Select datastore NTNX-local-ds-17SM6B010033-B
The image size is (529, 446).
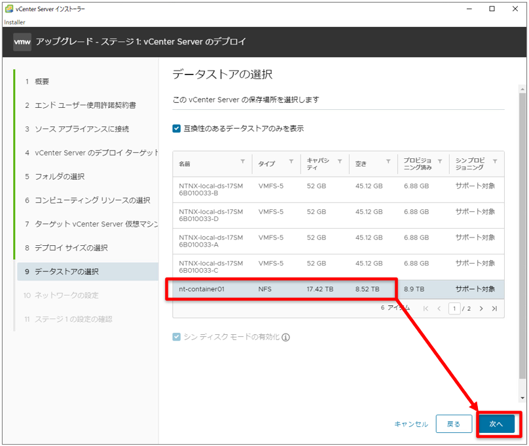pos(338,190)
